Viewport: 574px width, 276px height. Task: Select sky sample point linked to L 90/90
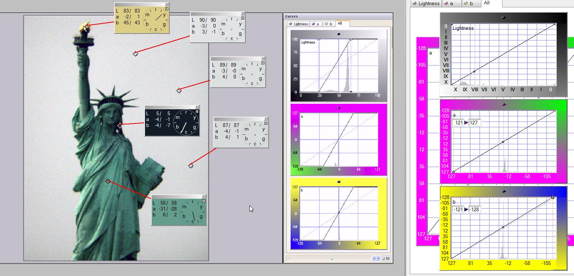click(135, 54)
